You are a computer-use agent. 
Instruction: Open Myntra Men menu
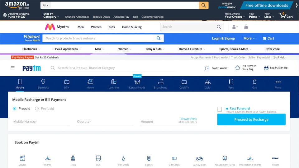click(80, 27)
